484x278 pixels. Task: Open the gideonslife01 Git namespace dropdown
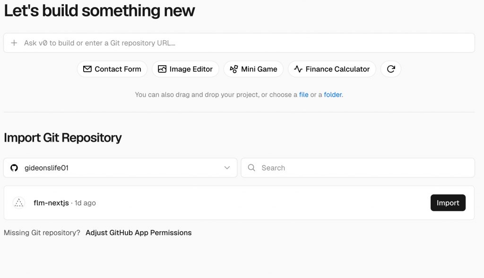coord(121,168)
